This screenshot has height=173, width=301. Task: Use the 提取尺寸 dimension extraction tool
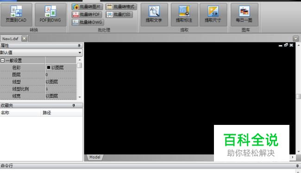click(x=213, y=15)
